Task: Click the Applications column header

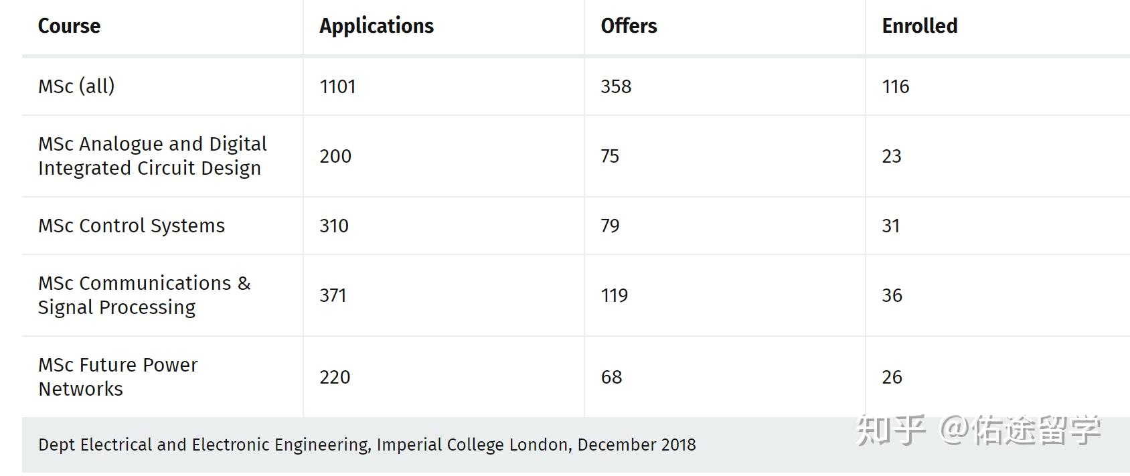Action: coord(376,26)
